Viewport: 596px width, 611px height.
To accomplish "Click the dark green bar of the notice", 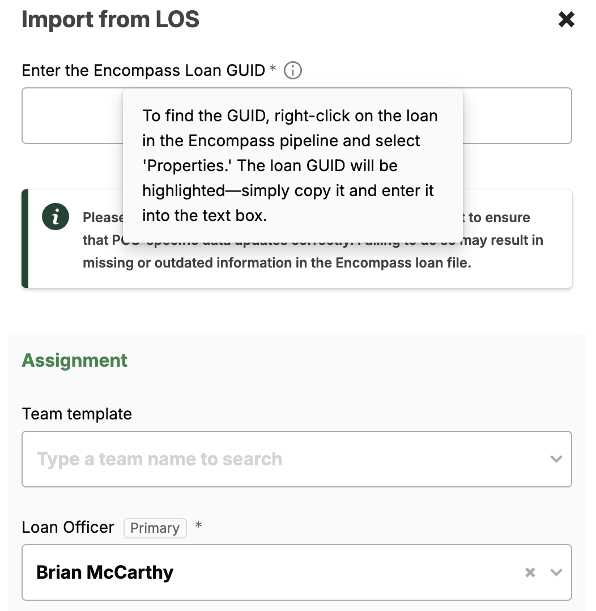I will click(x=25, y=239).
